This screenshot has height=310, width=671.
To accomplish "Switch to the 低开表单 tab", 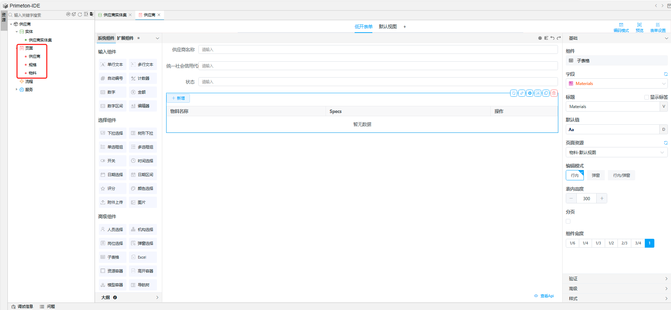I will [363, 27].
